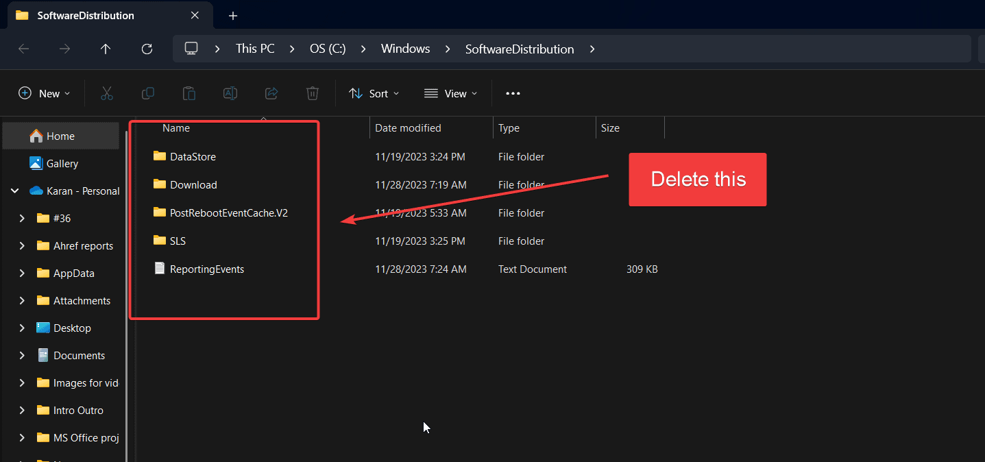Click the Paste clipboard icon

[189, 93]
